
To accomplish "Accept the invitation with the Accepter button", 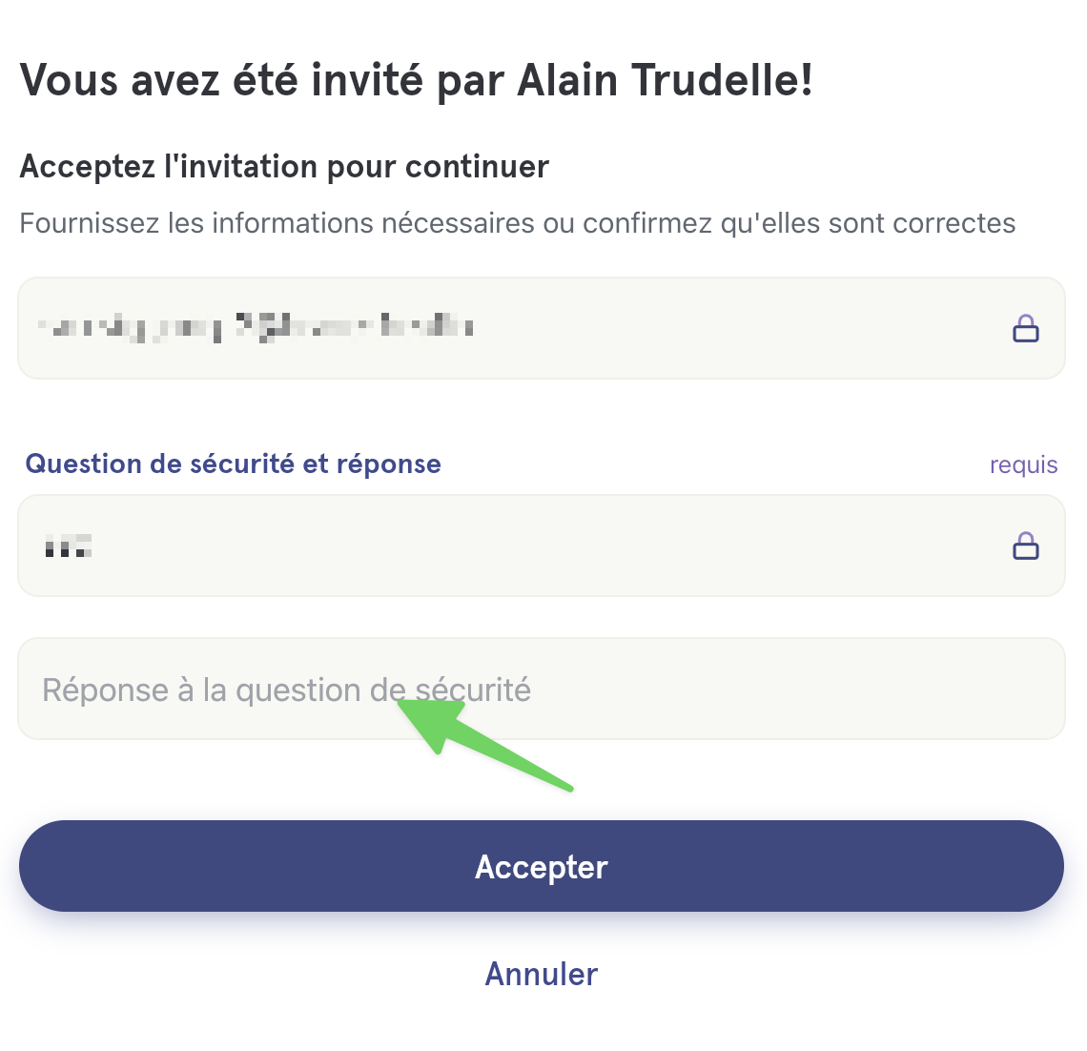I will click(x=542, y=866).
